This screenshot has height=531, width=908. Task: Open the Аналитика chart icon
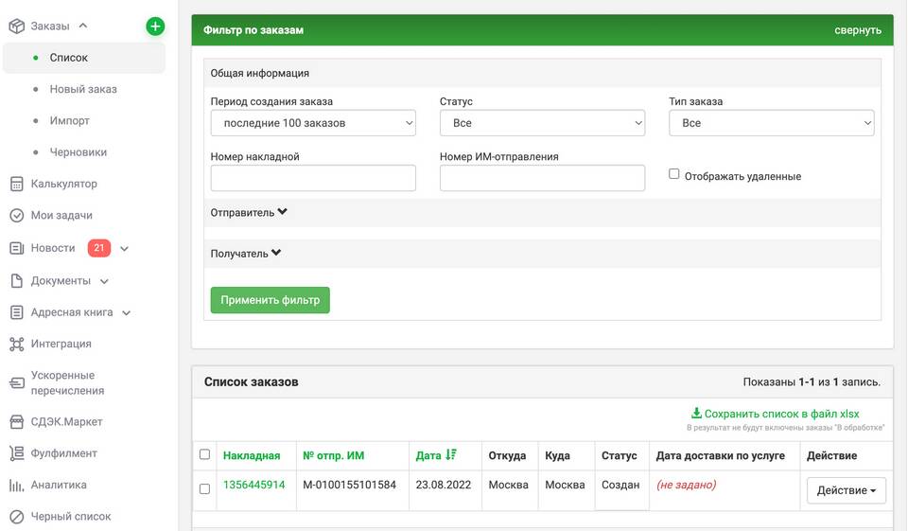click(16, 485)
